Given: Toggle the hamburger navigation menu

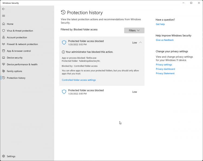Looking at the screenshot, I should tap(4, 16).
